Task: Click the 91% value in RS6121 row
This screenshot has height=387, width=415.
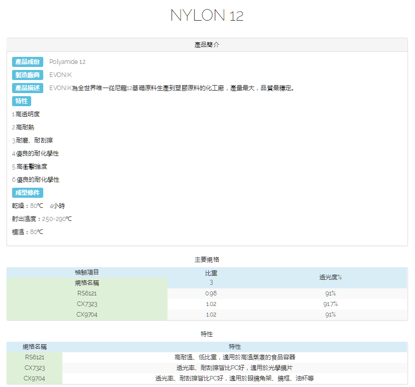Action: tap(330, 293)
